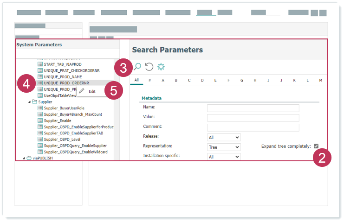Screen dimensions: 344x222
Task: Click the Supplier_Enable parameter icon
Action: pyautogui.click(x=40, y=121)
